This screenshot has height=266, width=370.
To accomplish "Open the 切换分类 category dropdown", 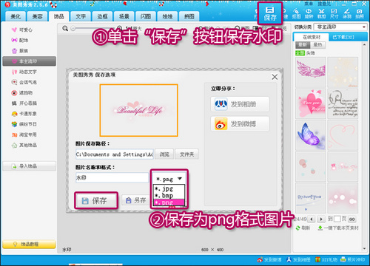I will 340,27.
